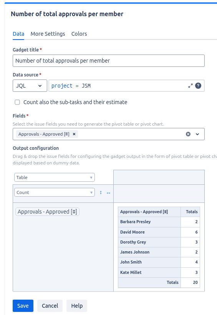Expand the Fields selection chevron
217x315 pixels.
point(197,134)
